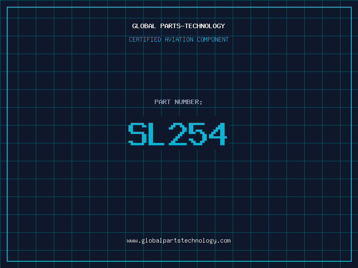Screen dimensions: 358x268
Task: Click the GLOBAL PARTS-TECHNOLOGY heading
Action: point(179,26)
